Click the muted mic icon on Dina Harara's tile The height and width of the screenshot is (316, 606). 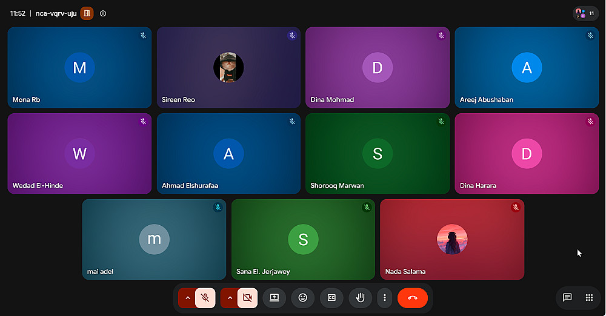tap(590, 121)
